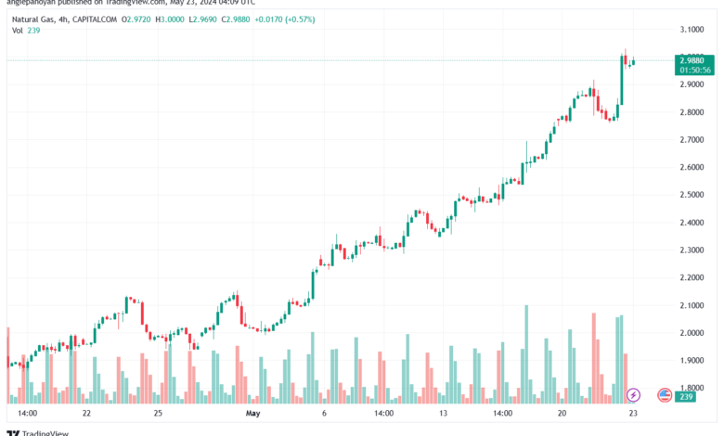
Task: Click the 3.1000 price axis label
Action: [x=692, y=30]
